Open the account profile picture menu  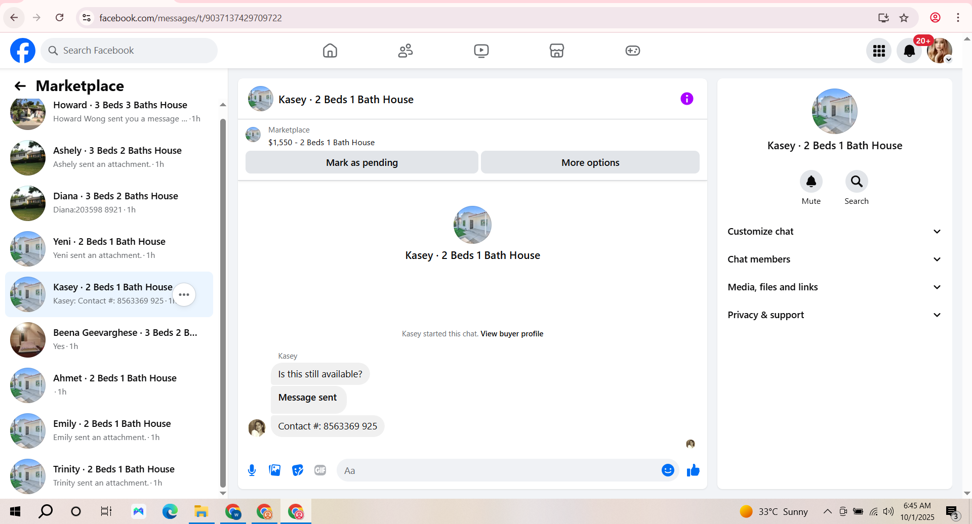[x=940, y=51]
